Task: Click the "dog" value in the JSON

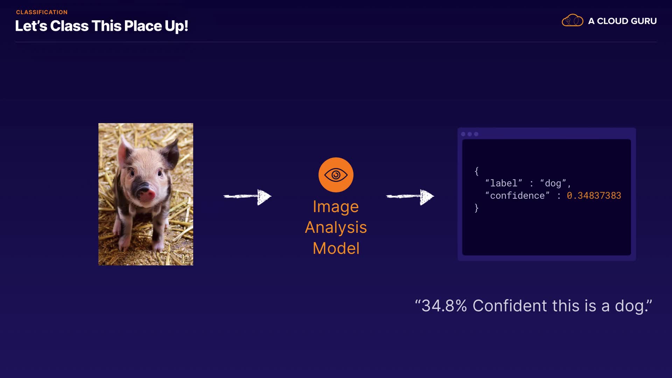Action: coord(553,183)
